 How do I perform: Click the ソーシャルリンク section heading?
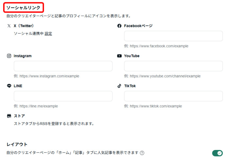point(25,7)
